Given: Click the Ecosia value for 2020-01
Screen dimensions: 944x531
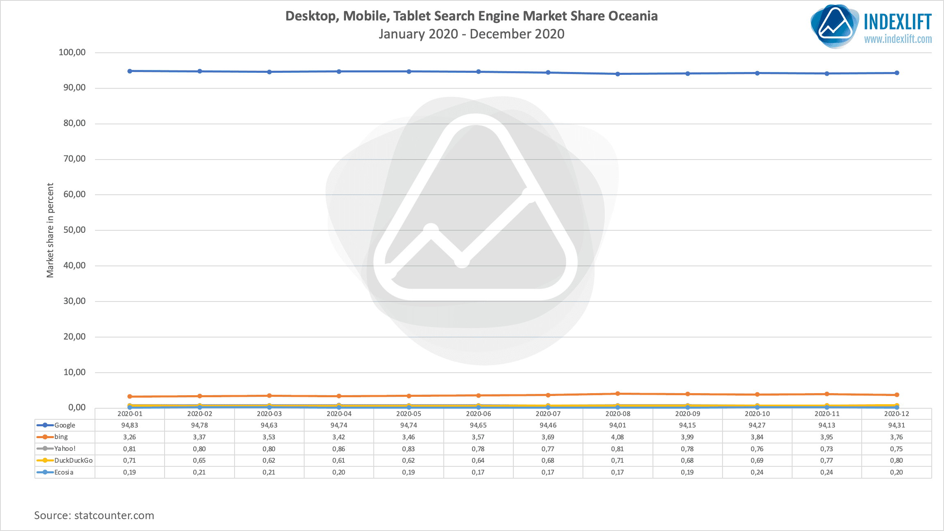Looking at the screenshot, I should (130, 472).
